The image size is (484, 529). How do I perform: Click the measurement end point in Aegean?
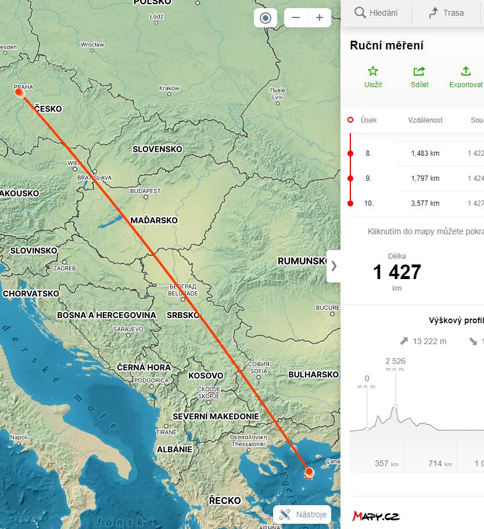coord(309,472)
